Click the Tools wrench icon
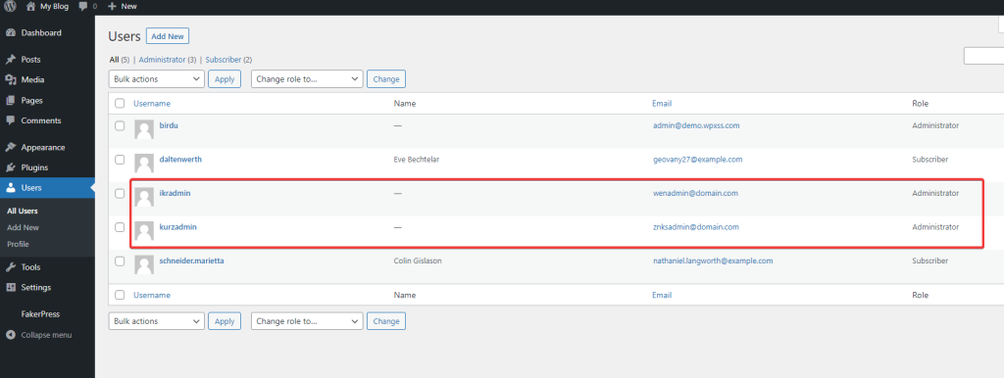 pyautogui.click(x=10, y=267)
